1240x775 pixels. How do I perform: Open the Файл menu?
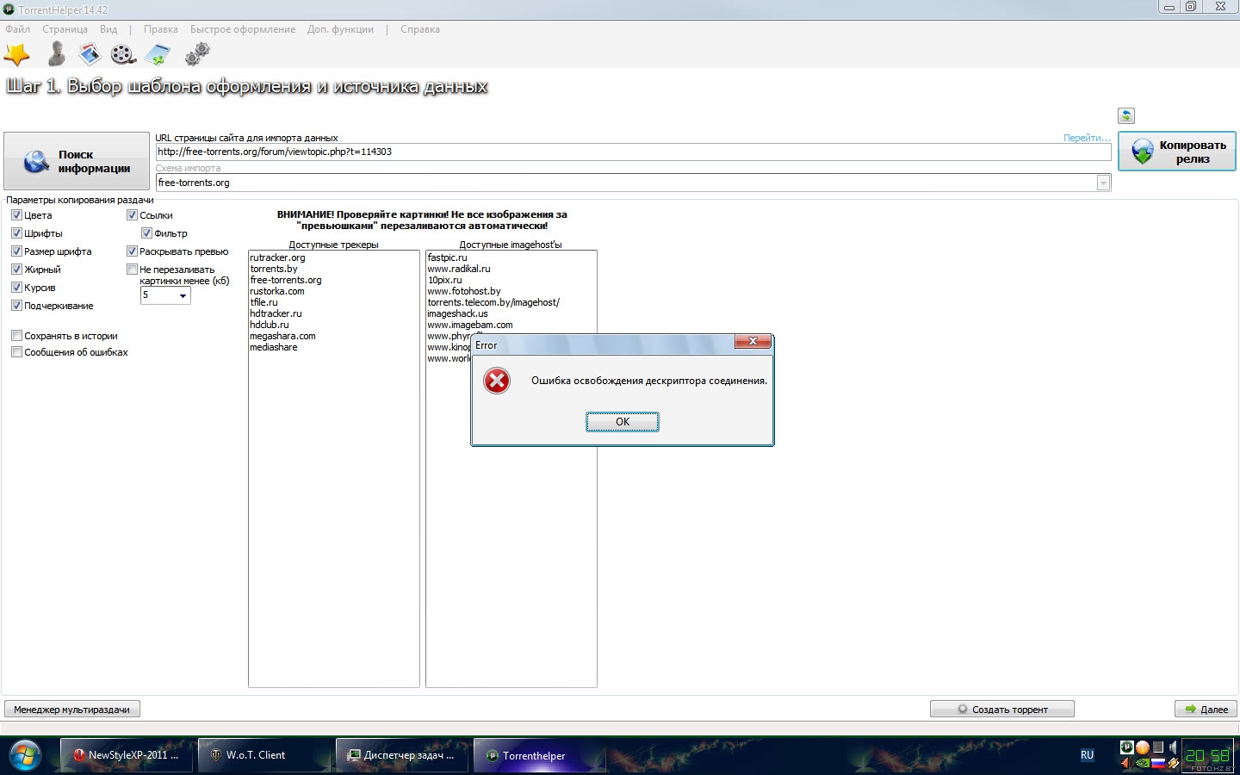click(x=17, y=29)
